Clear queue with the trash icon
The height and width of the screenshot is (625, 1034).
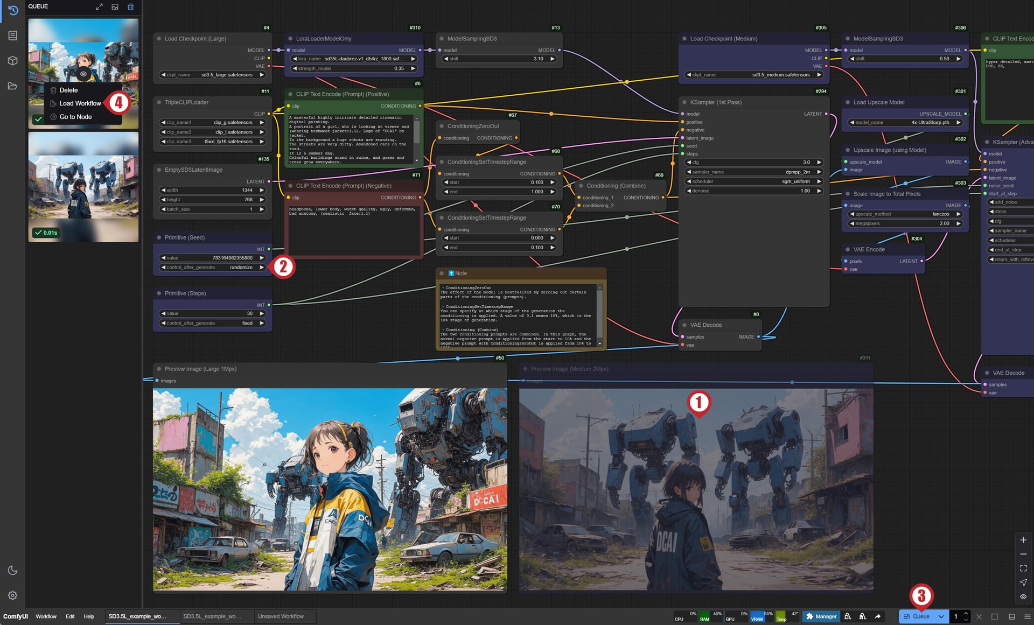[x=130, y=6]
